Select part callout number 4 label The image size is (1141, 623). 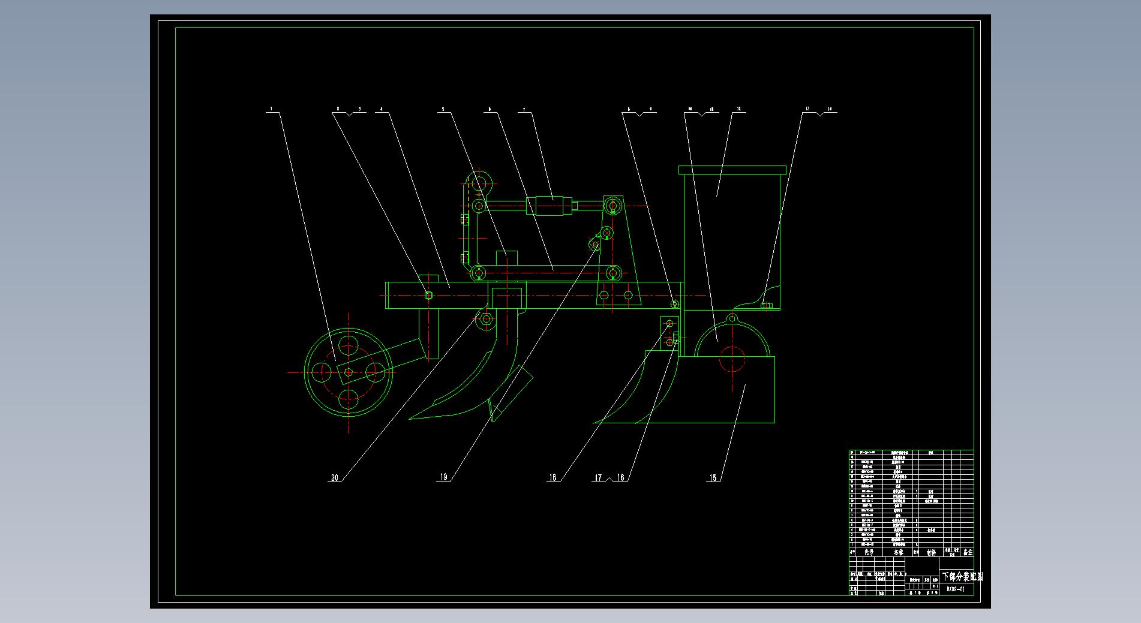click(382, 109)
